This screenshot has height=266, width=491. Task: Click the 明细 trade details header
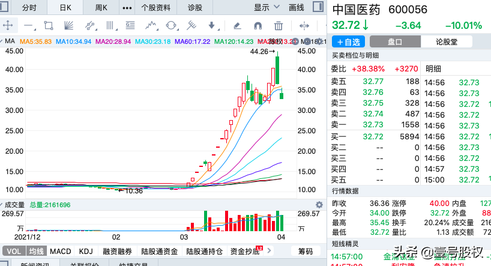[x=433, y=69]
